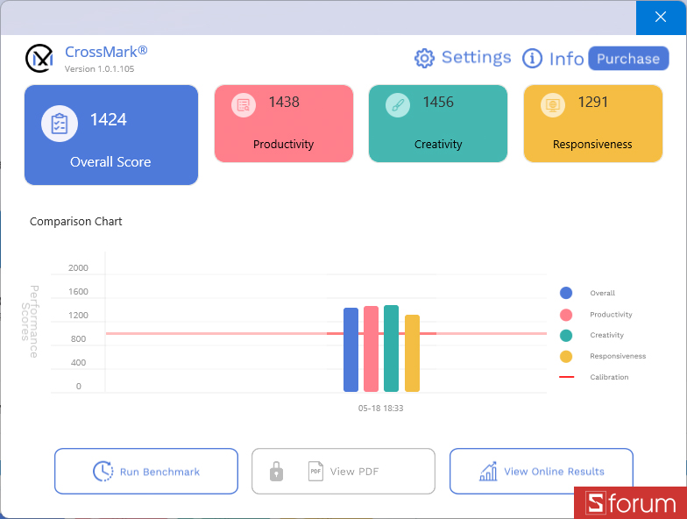Click the Productivity card label
Viewport: 687px width, 519px height.
coord(284,144)
